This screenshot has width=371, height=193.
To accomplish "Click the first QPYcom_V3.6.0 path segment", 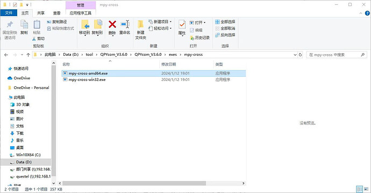I will point(113,55).
